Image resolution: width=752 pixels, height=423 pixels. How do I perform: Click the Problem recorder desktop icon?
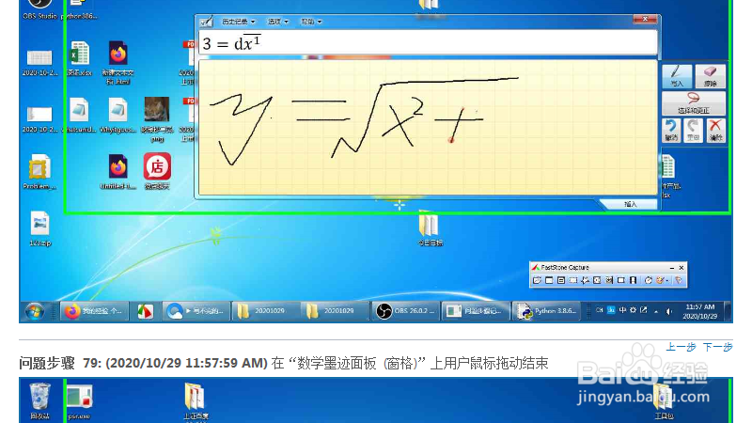39,172
